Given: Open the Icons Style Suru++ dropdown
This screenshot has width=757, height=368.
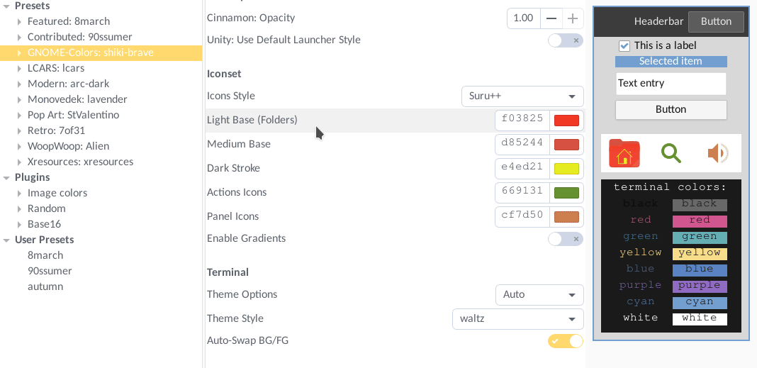Looking at the screenshot, I should [x=522, y=96].
